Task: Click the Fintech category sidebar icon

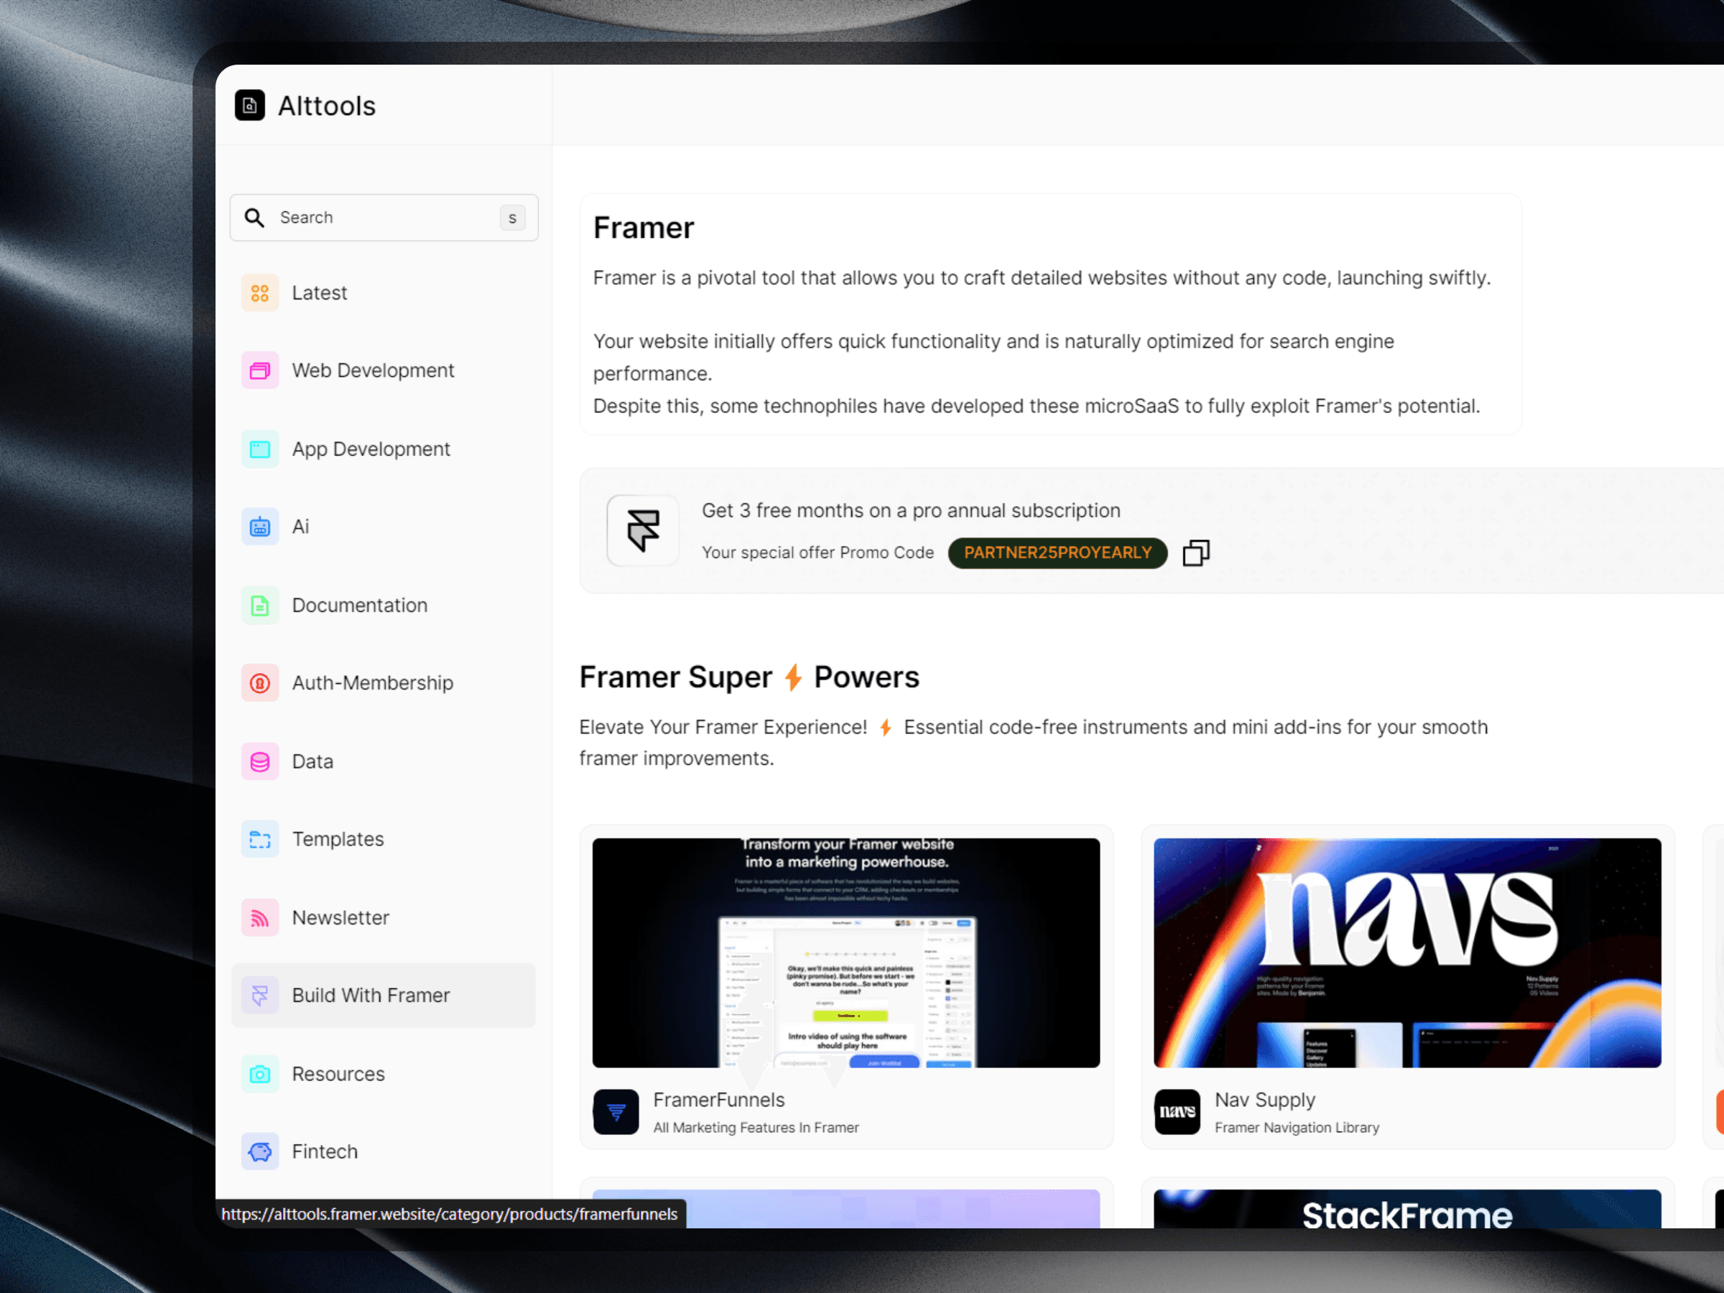Action: coord(261,1150)
